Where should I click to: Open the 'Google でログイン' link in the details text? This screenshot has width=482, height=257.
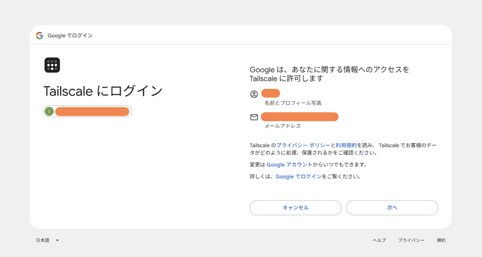point(298,177)
